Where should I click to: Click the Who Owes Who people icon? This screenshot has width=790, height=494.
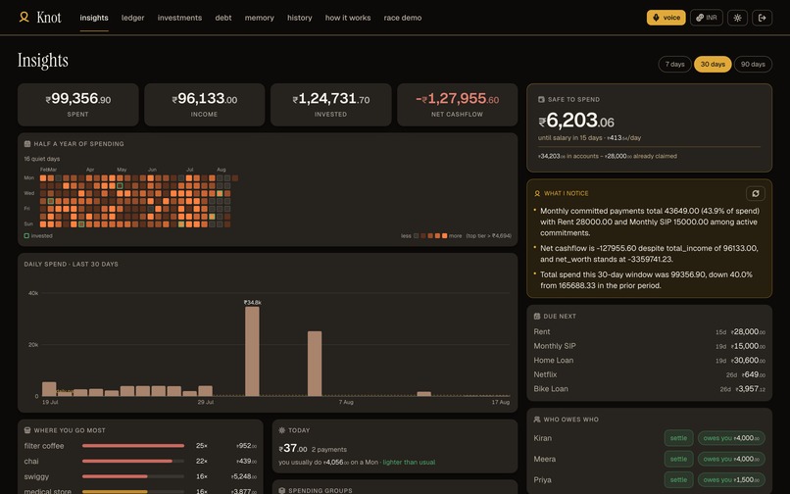(537, 420)
